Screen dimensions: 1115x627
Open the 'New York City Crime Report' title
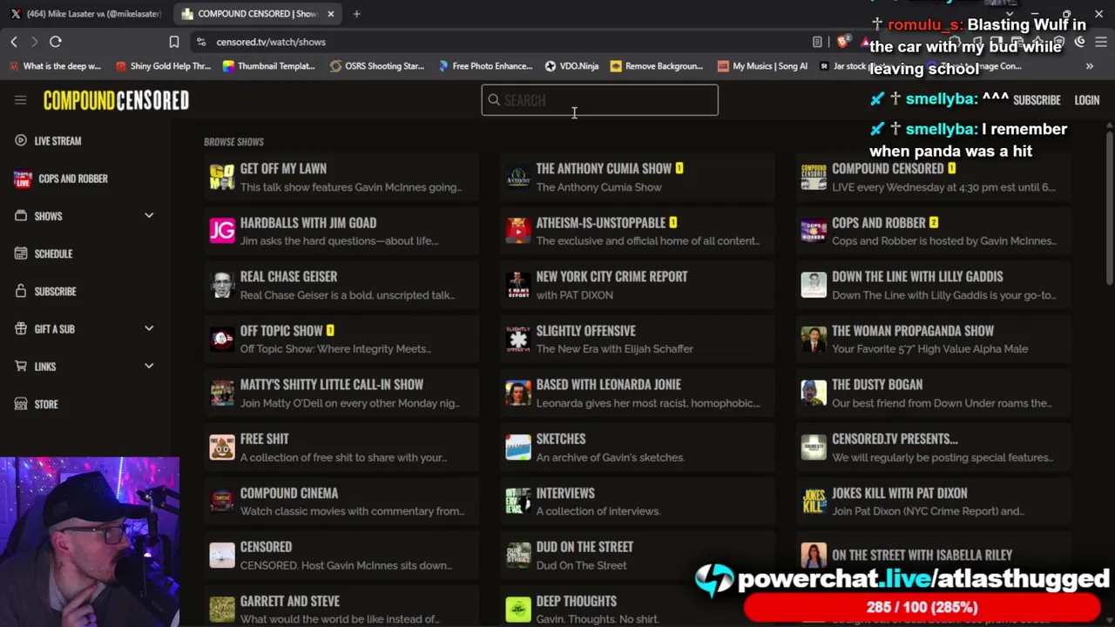click(x=612, y=277)
